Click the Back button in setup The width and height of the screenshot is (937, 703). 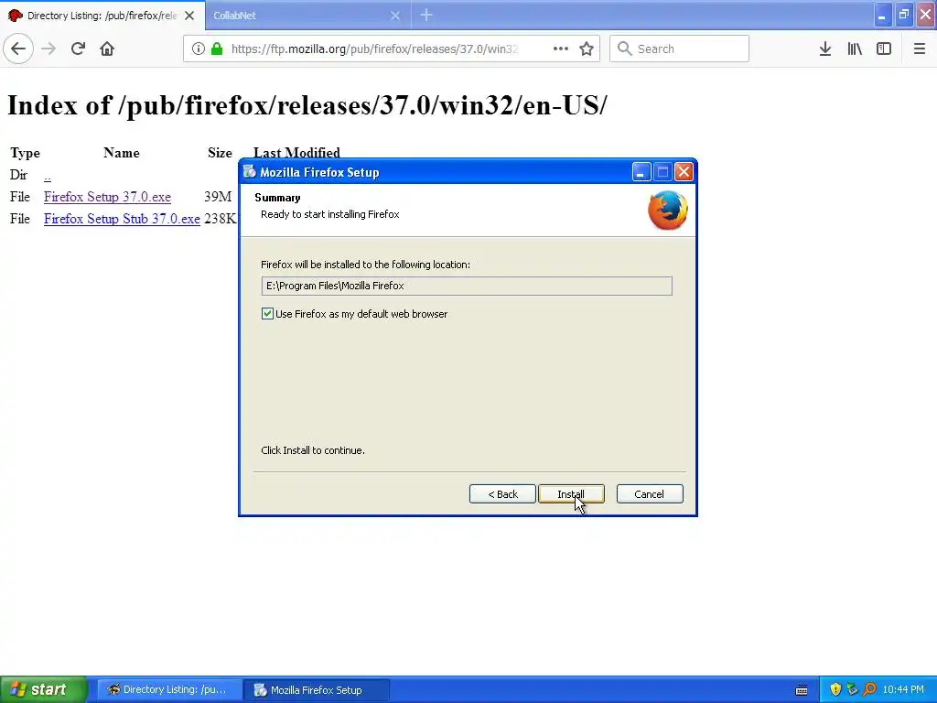pyautogui.click(x=502, y=493)
